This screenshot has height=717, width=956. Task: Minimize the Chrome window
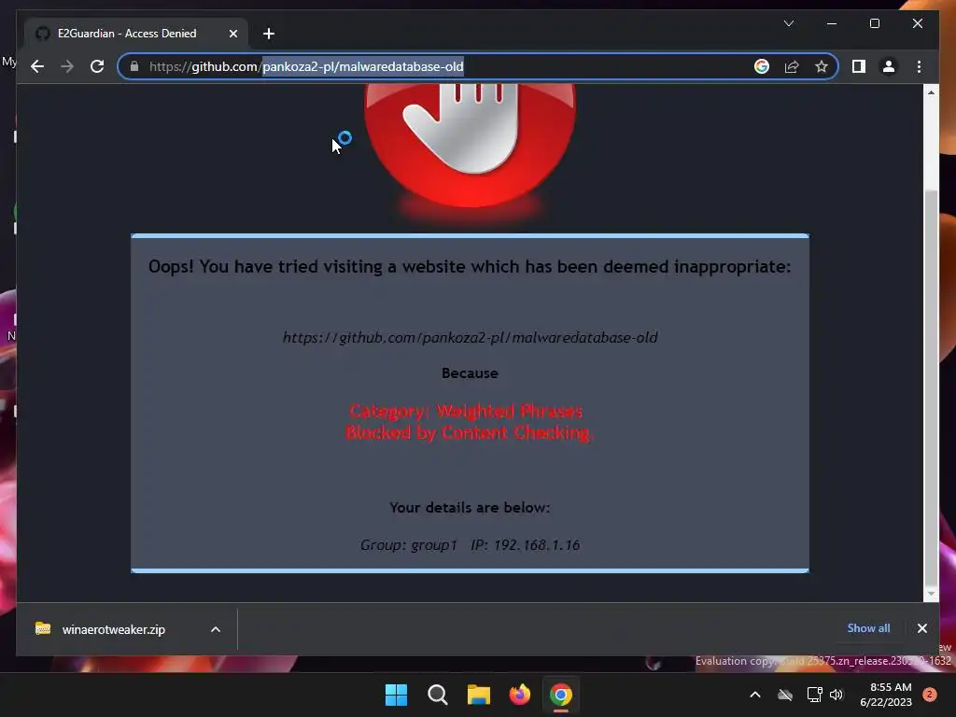click(832, 23)
